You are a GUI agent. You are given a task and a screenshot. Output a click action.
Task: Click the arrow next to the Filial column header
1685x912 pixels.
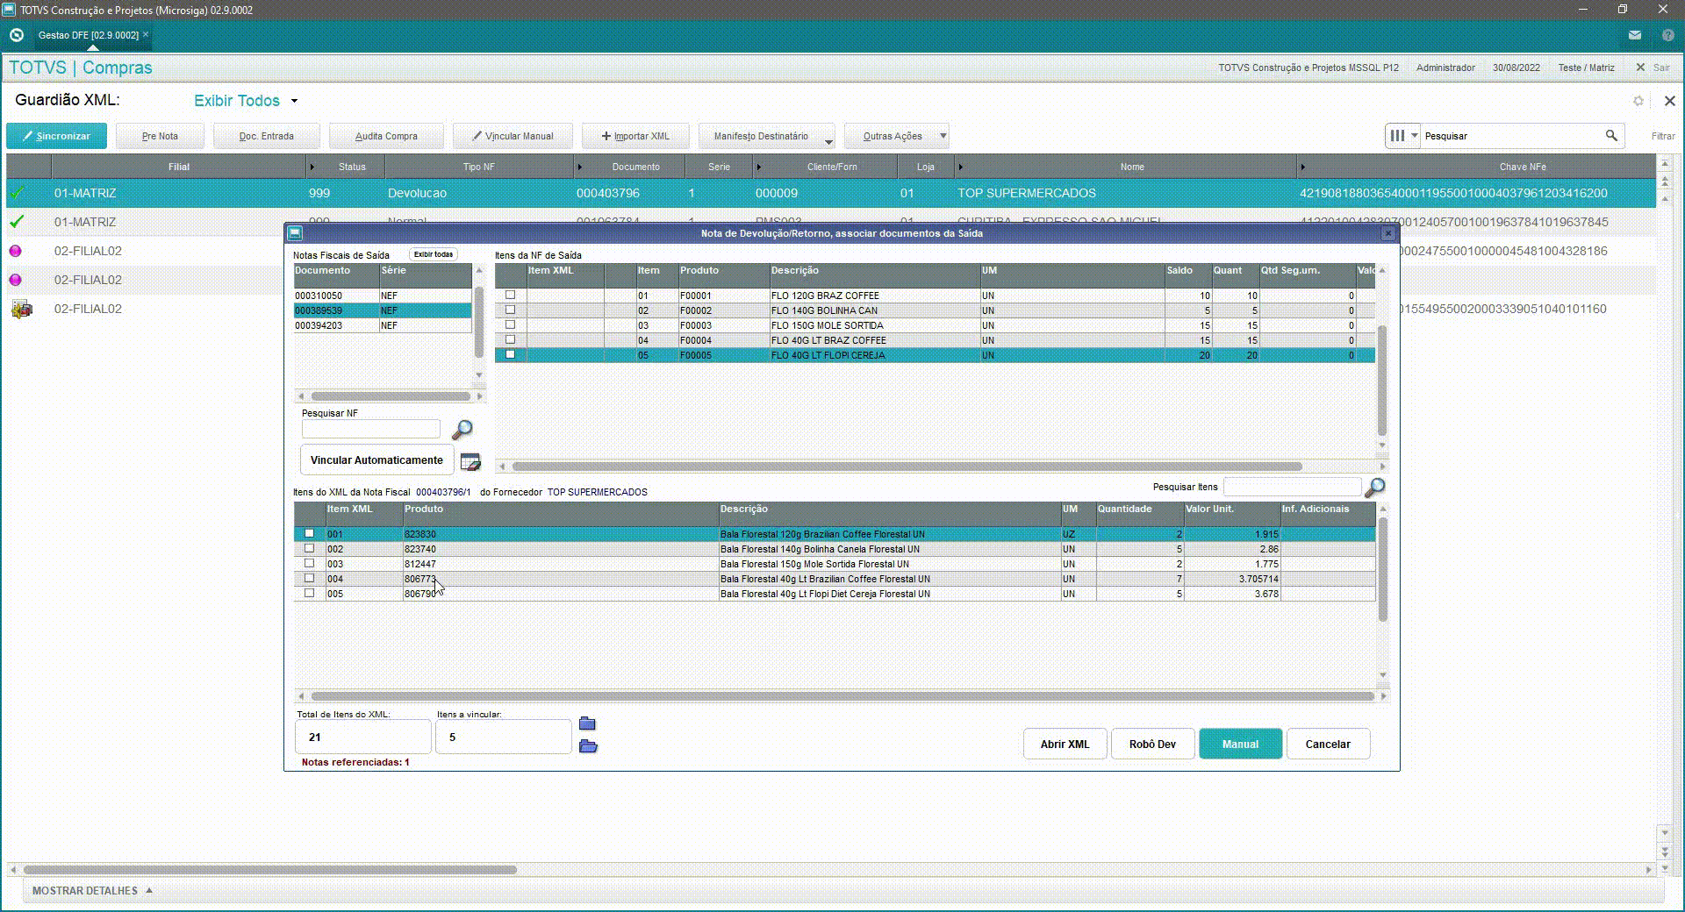click(312, 167)
